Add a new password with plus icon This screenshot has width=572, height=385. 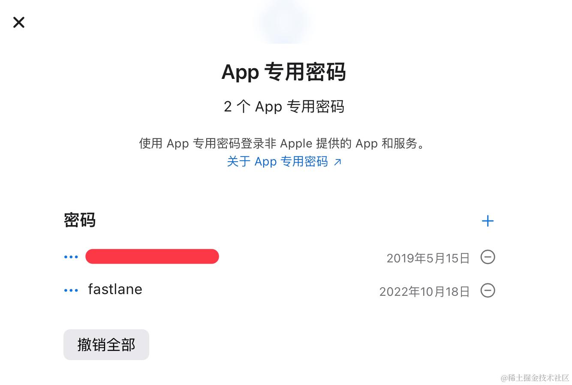(x=488, y=221)
